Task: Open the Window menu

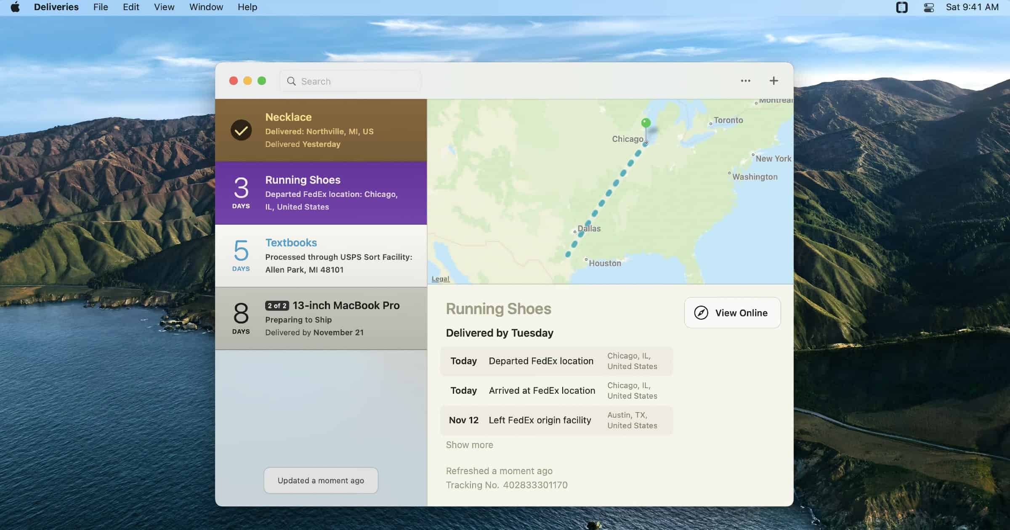Action: pos(206,7)
